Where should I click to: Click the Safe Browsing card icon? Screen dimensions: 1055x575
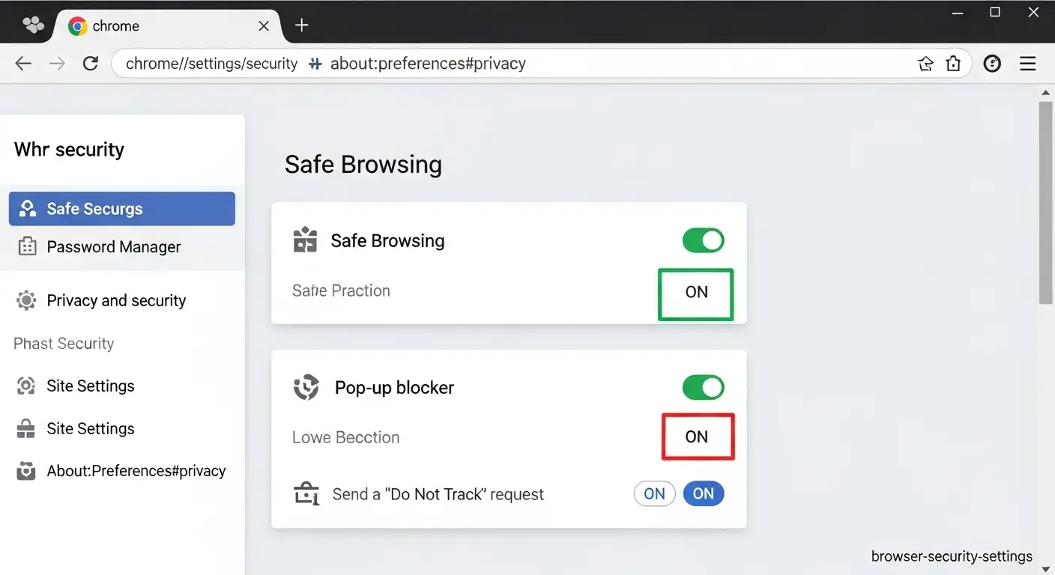click(305, 241)
